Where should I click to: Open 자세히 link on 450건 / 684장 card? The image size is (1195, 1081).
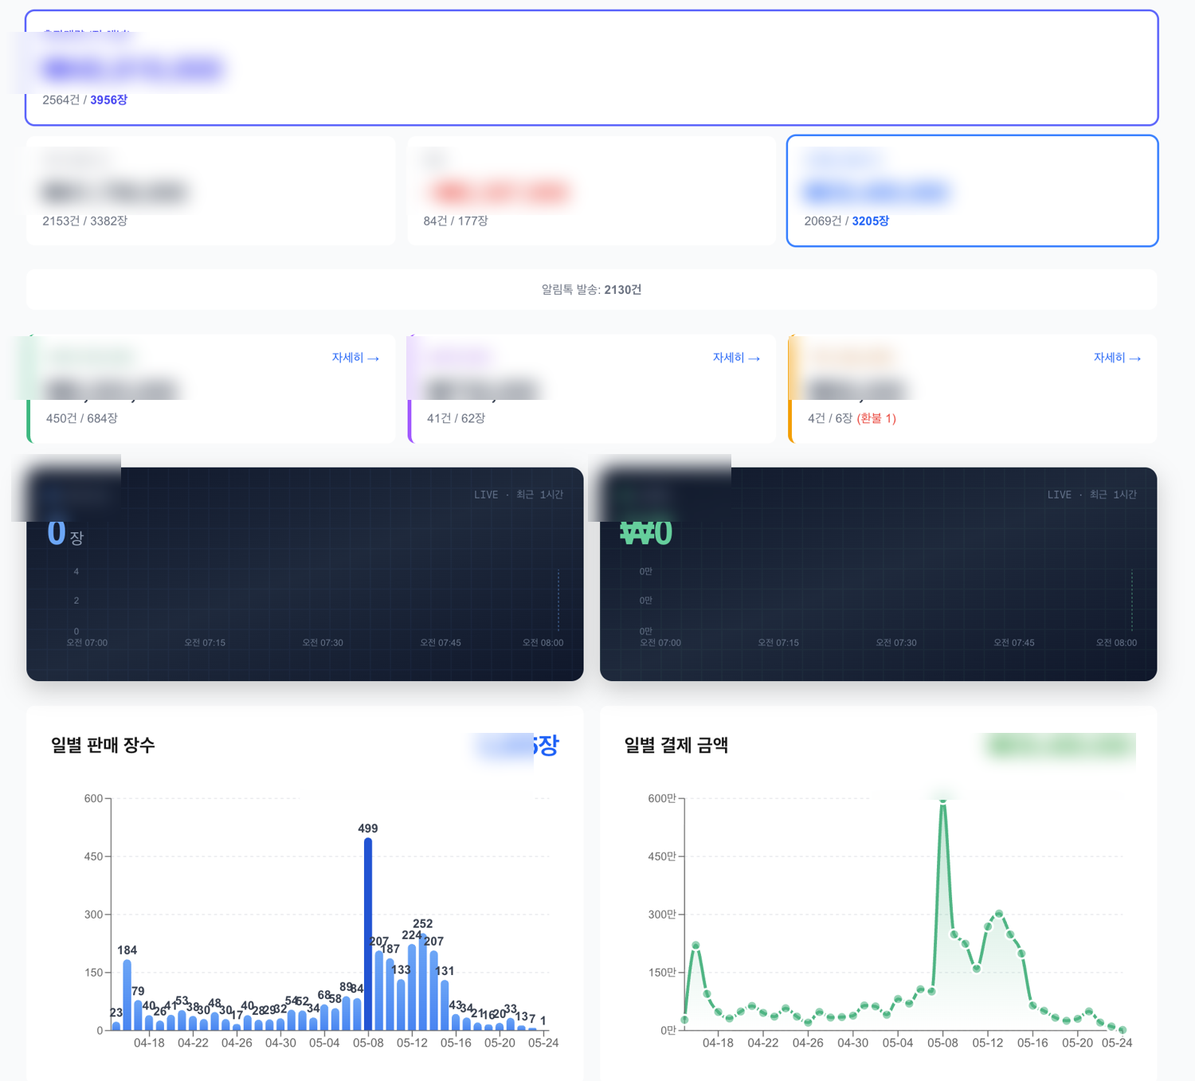355,358
